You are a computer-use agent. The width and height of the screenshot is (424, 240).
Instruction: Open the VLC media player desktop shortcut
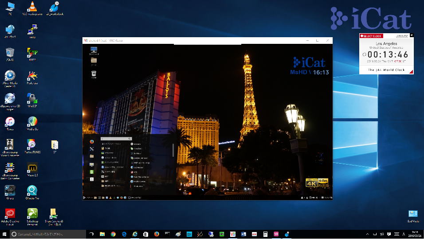click(32, 8)
